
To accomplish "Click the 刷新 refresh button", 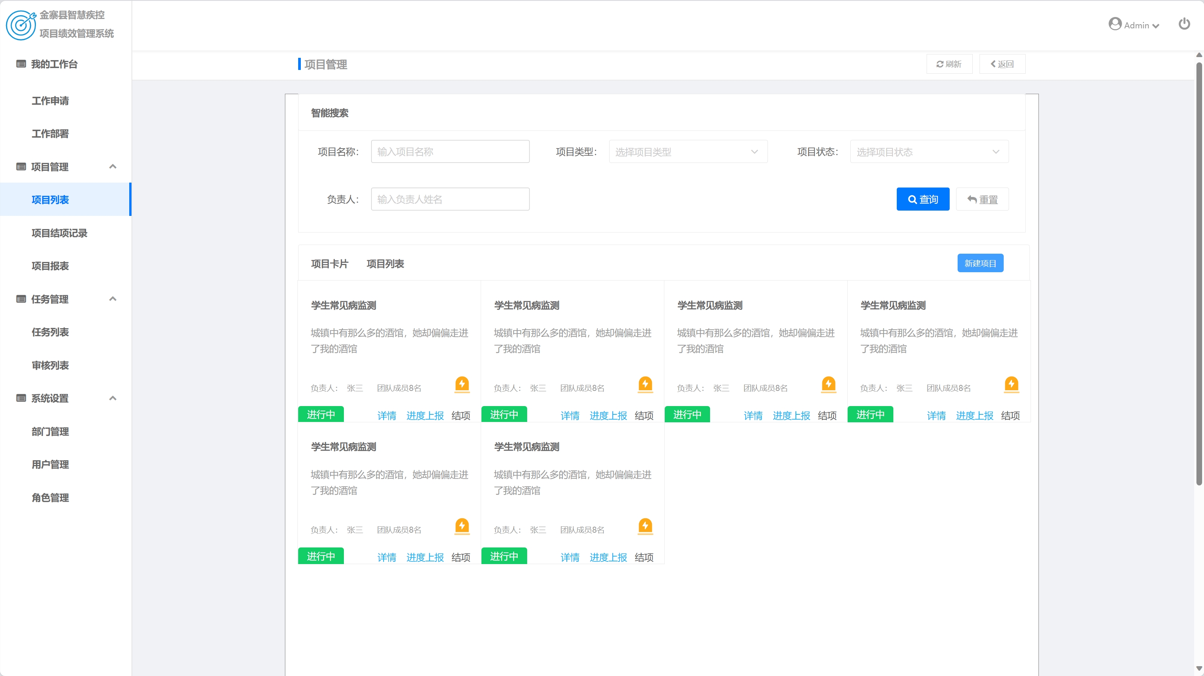I will [x=949, y=64].
